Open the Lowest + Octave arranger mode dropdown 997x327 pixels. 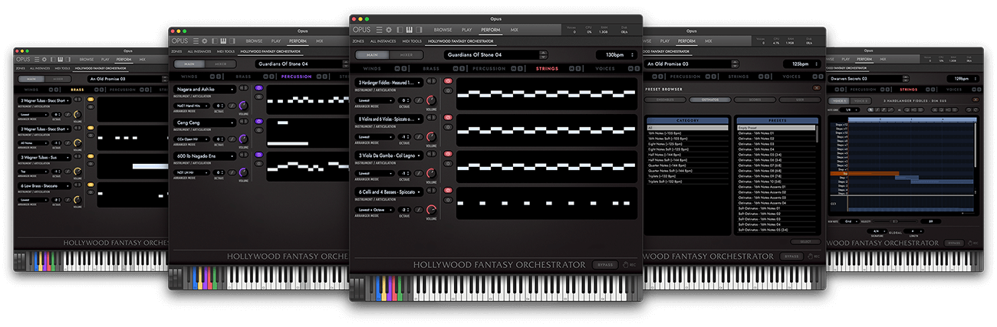click(376, 209)
